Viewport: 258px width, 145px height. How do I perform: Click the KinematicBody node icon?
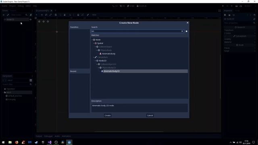tap(100, 54)
